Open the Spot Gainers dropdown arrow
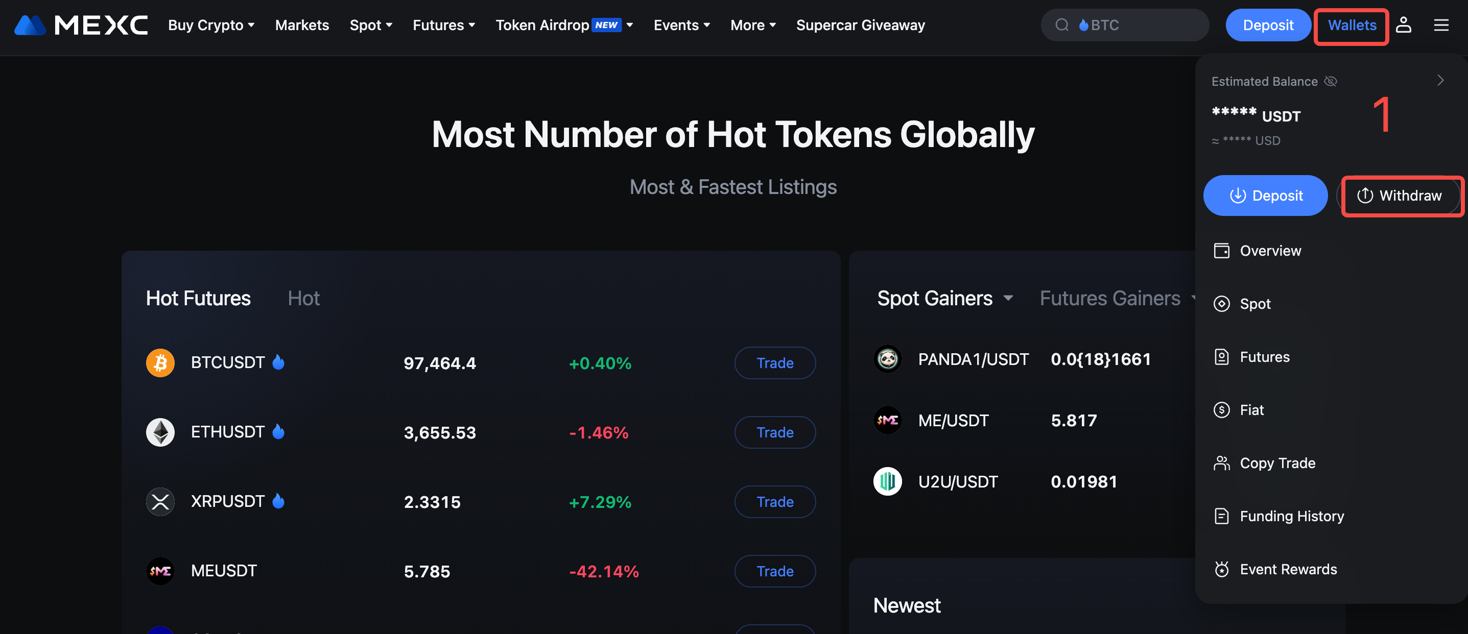This screenshot has width=1468, height=634. [x=1008, y=298]
